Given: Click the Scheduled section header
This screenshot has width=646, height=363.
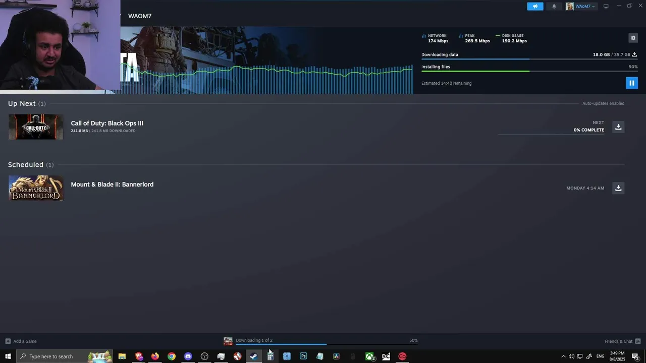Looking at the screenshot, I should (31, 165).
